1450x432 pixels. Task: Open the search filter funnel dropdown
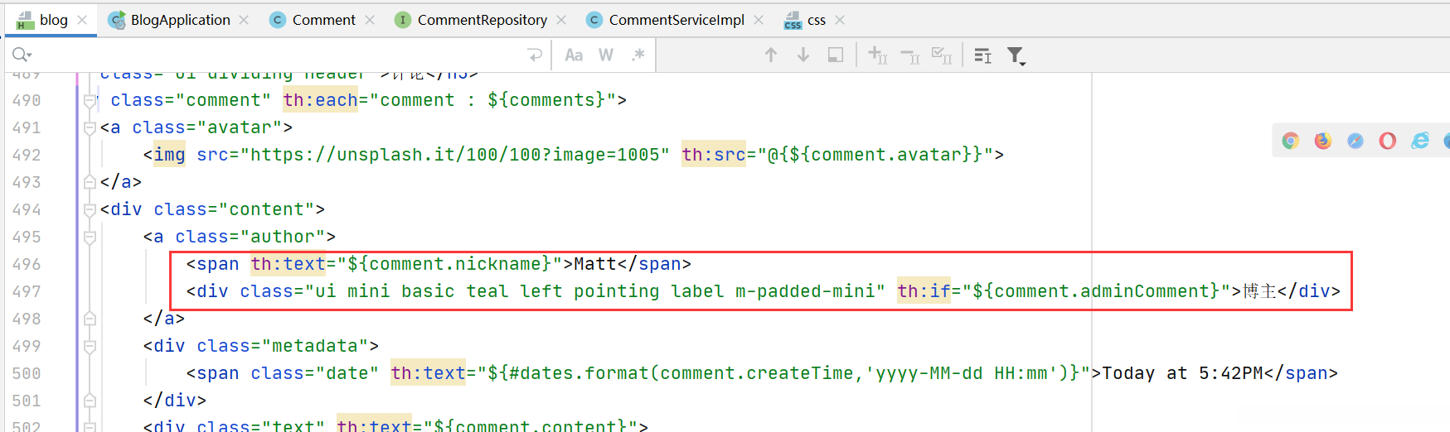coord(1016,55)
